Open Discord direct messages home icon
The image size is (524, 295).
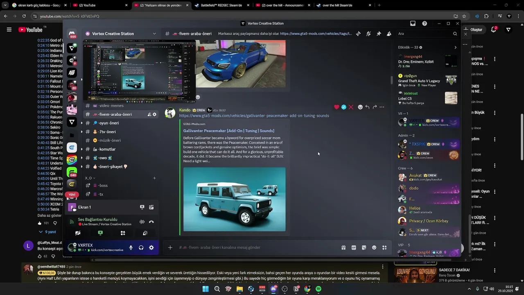coord(72,34)
